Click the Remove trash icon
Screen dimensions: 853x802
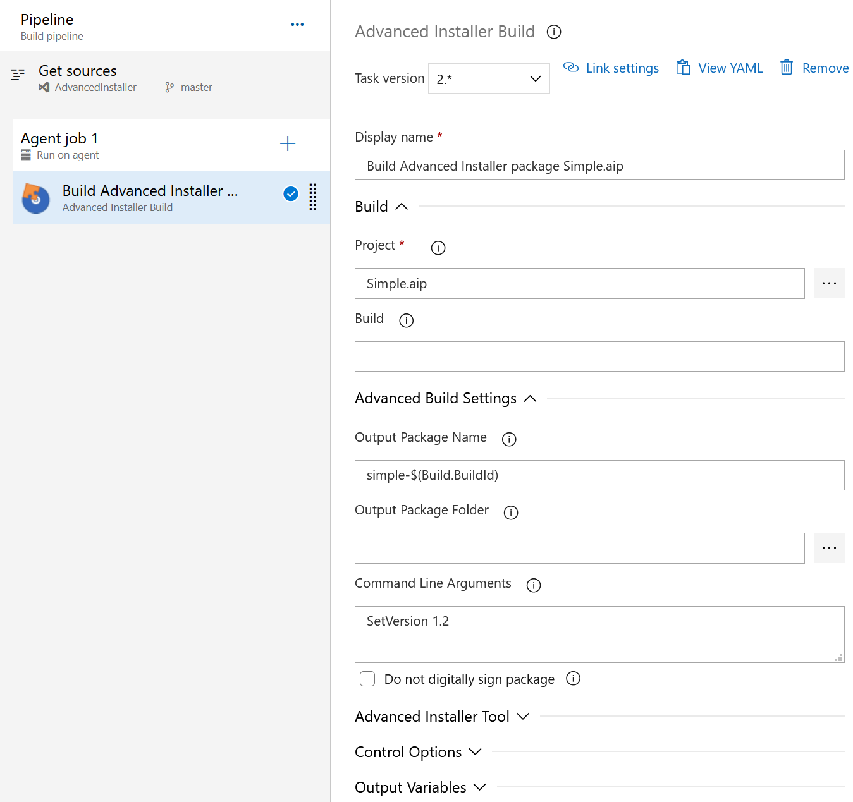tap(787, 67)
